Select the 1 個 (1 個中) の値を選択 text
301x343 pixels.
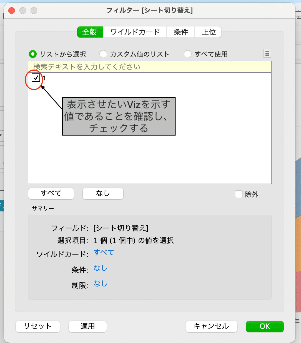(134, 240)
